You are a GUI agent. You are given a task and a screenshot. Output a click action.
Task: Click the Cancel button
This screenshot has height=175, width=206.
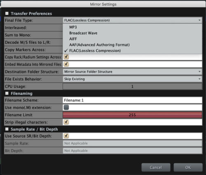[156, 167]
